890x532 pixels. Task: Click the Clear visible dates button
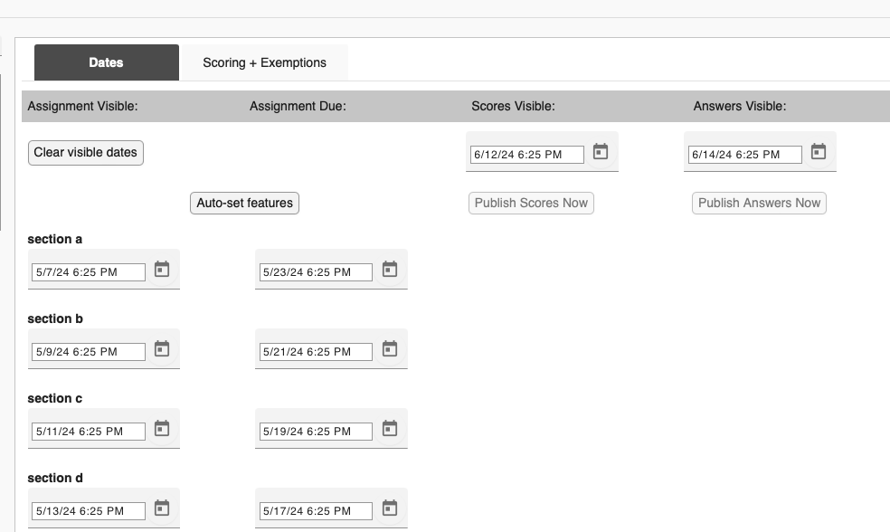click(x=86, y=153)
